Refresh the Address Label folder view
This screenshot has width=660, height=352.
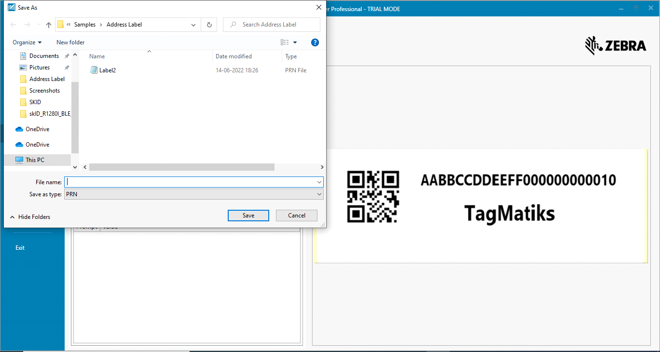click(209, 25)
